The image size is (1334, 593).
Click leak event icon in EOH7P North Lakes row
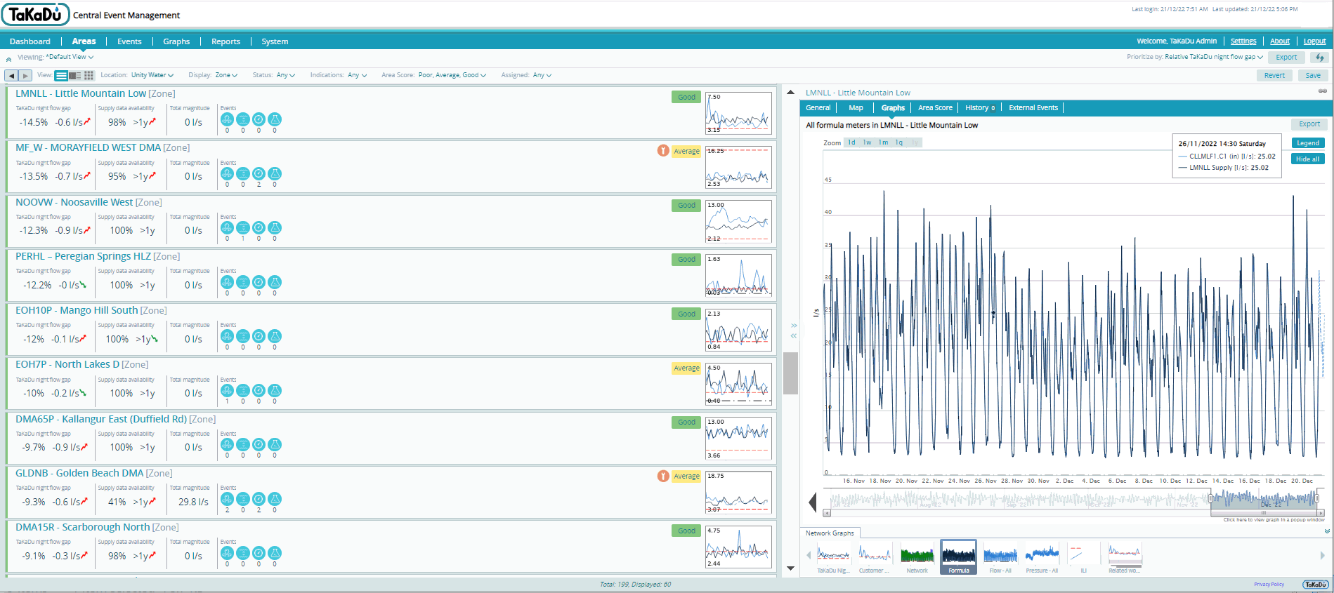pos(227,390)
